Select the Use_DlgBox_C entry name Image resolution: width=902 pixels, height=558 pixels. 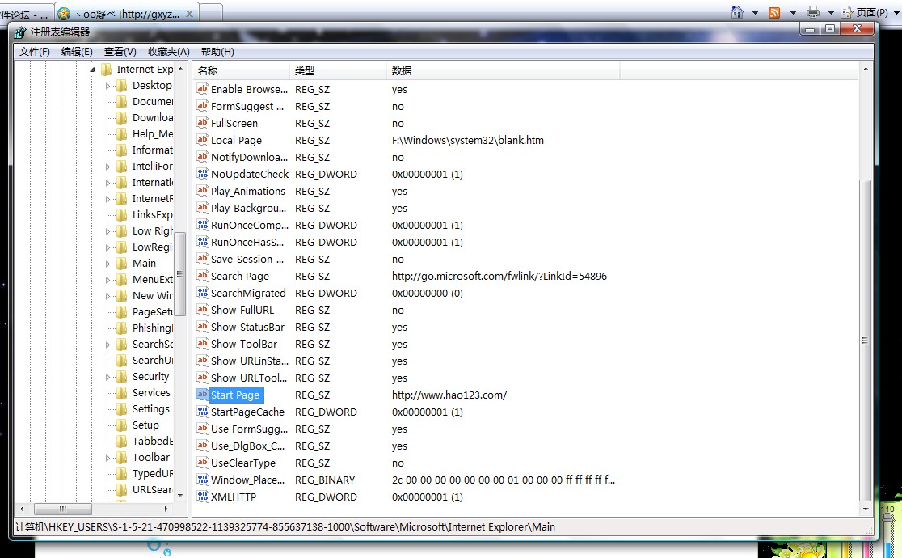click(x=247, y=446)
